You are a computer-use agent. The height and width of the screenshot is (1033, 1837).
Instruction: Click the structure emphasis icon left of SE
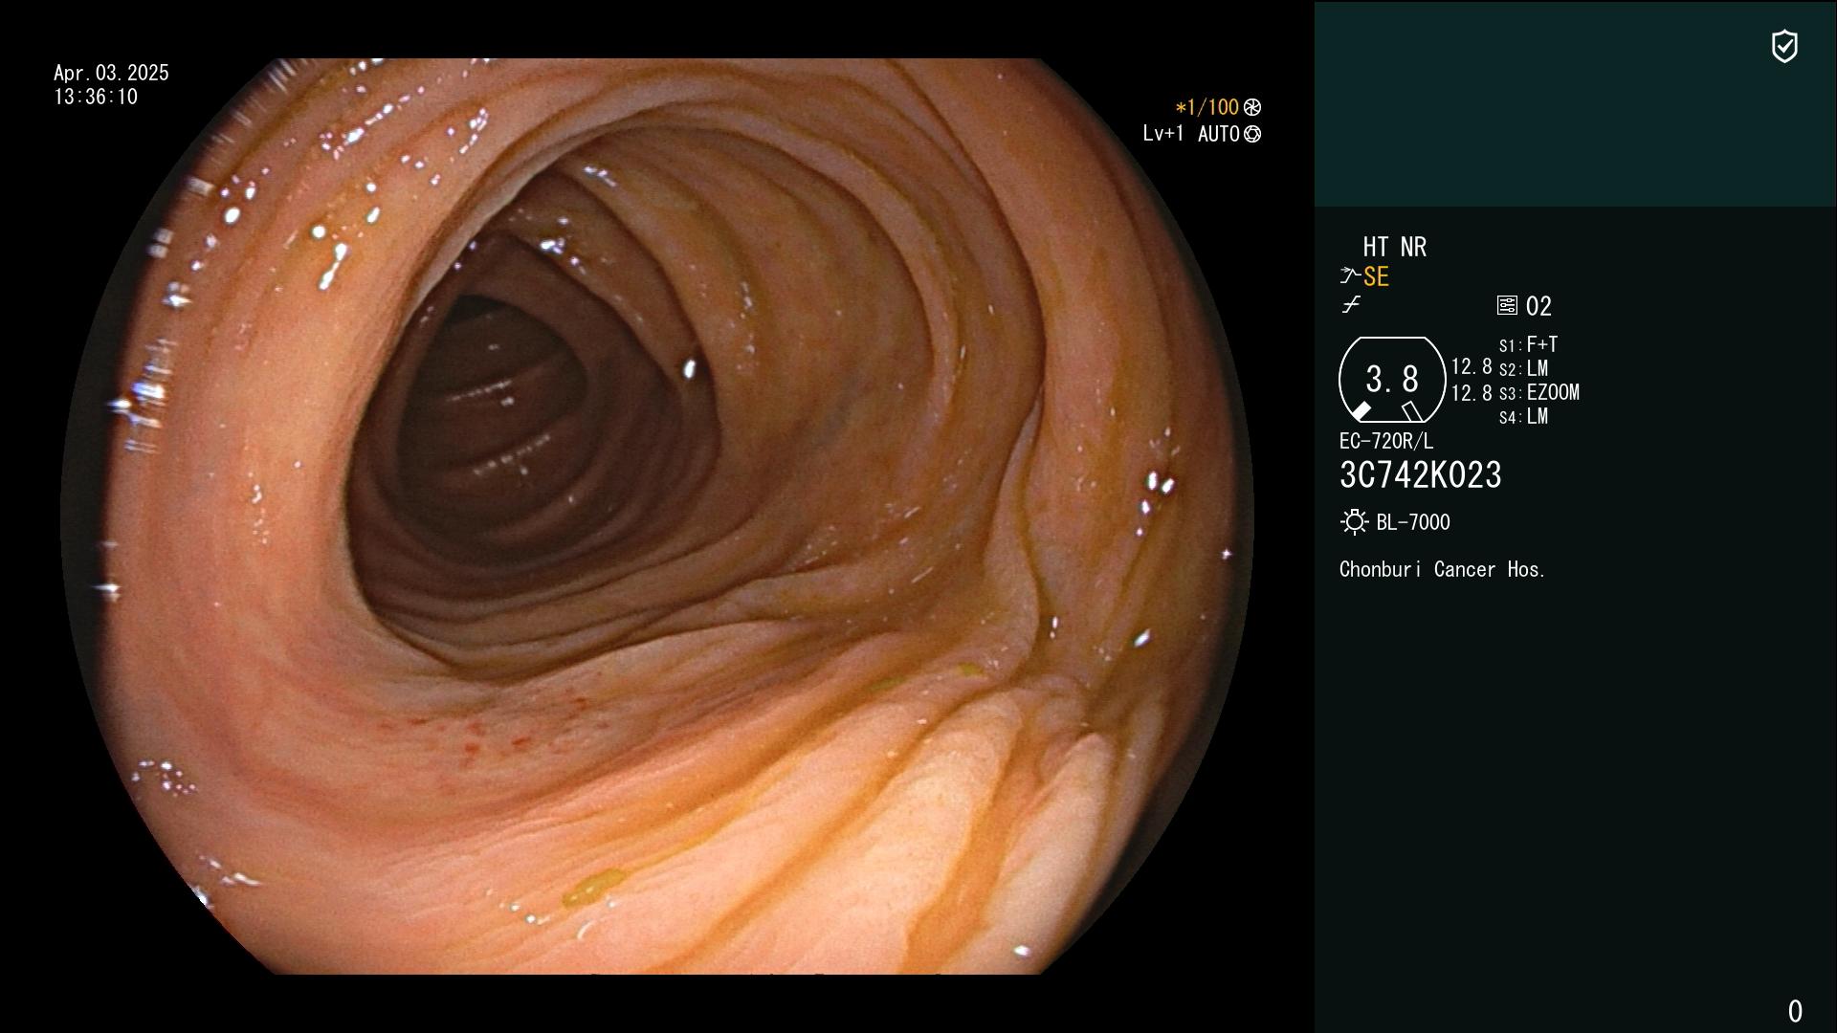point(1350,276)
